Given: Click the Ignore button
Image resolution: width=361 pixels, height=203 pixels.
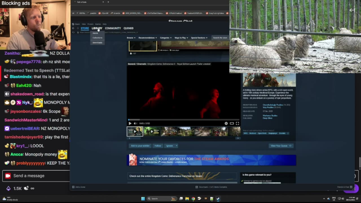Looking at the screenshot, I should point(169,146).
